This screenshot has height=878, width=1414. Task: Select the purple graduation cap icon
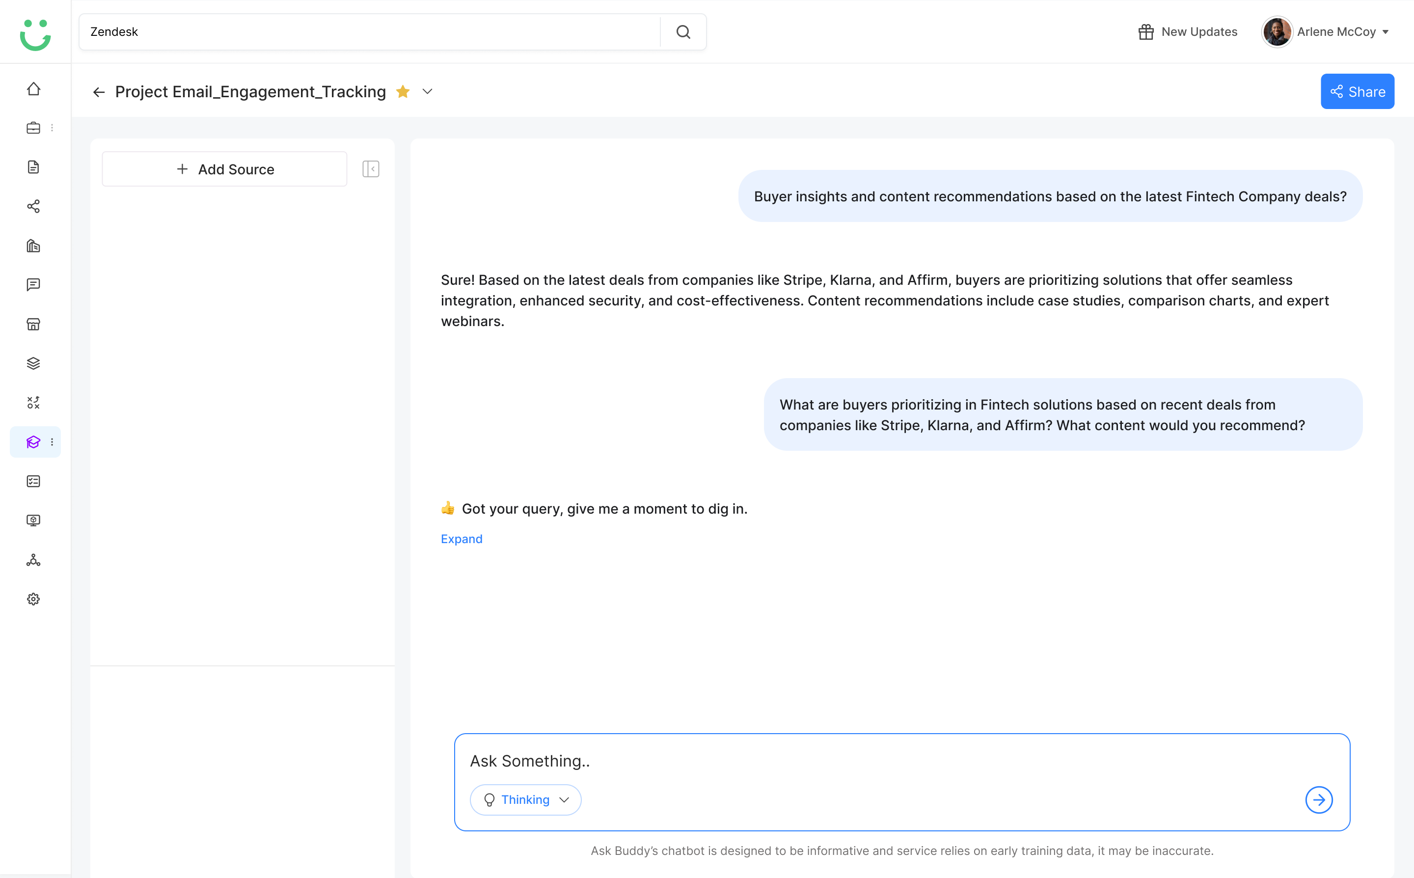pyautogui.click(x=34, y=442)
